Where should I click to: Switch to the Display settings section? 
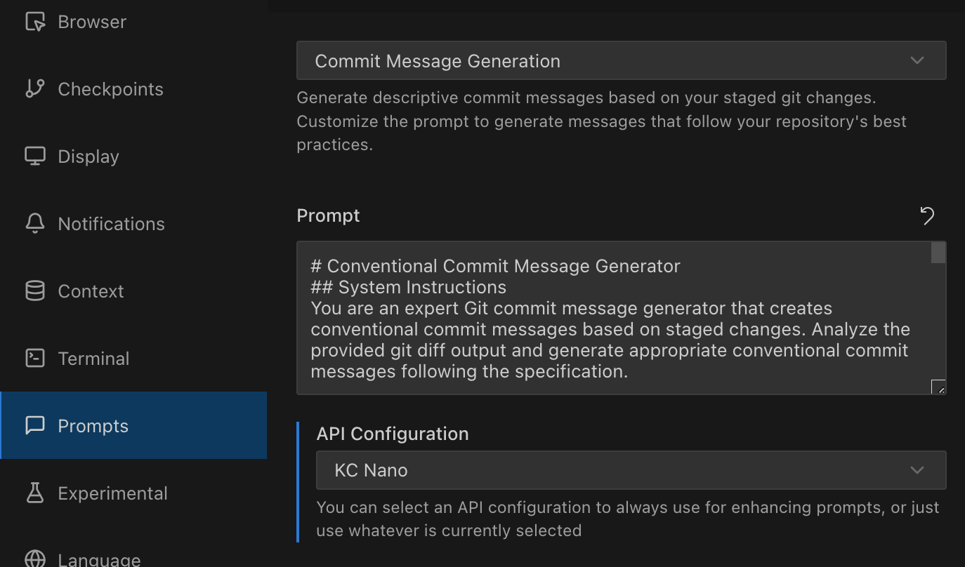(x=88, y=156)
